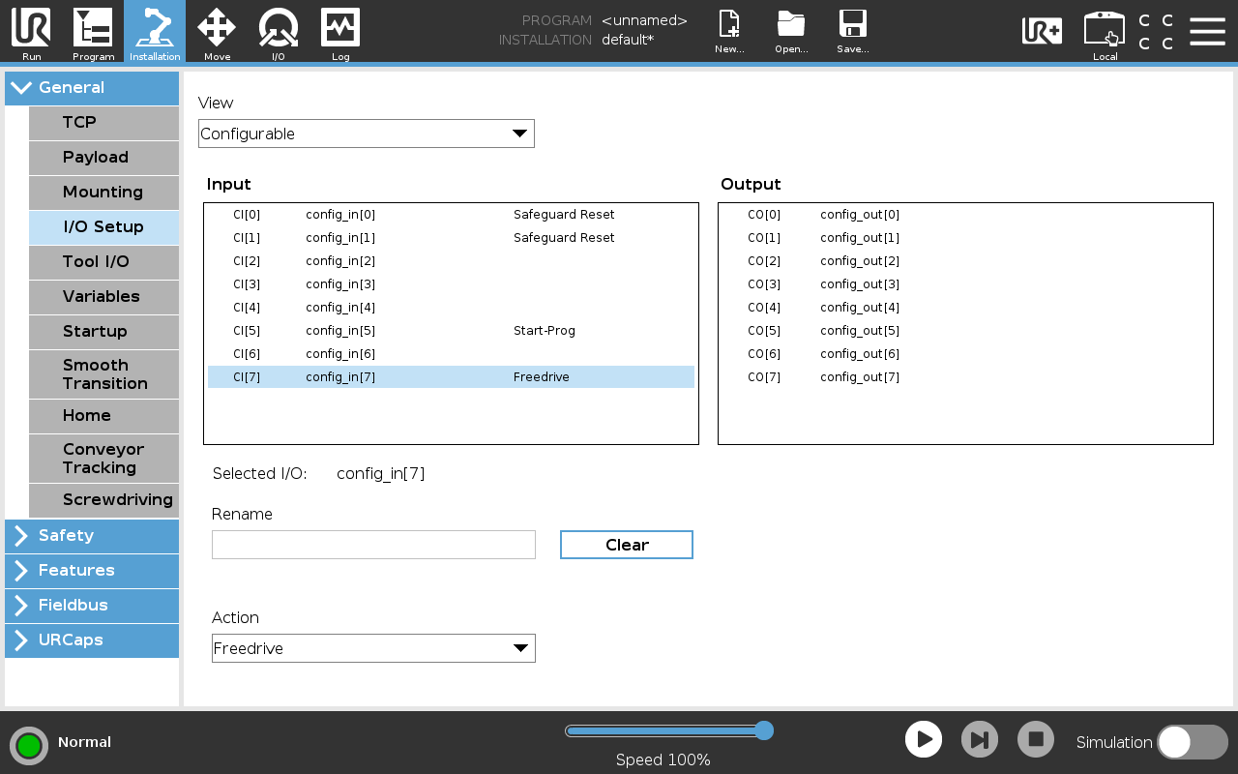Click the Step forward button
The width and height of the screenshot is (1238, 774).
(x=980, y=739)
